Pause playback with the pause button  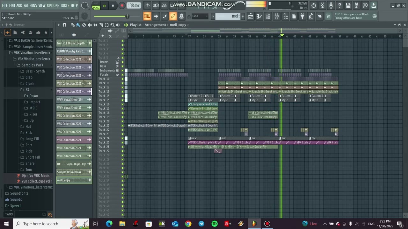tap(104, 6)
